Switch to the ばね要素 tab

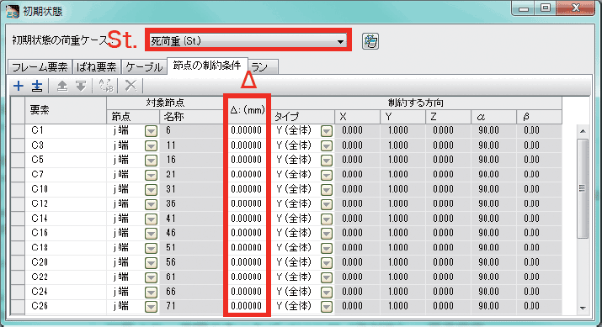click(96, 67)
